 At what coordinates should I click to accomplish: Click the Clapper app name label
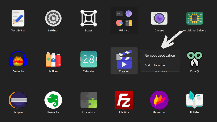pos(124,72)
